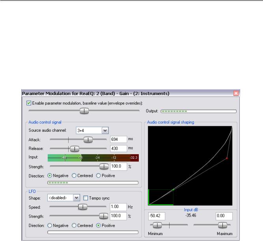
Task: Toggle Enable parameter modulation checkbox
Action: pyautogui.click(x=29, y=103)
